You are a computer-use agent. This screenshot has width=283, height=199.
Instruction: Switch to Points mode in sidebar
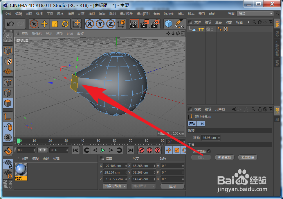[x=8, y=82]
